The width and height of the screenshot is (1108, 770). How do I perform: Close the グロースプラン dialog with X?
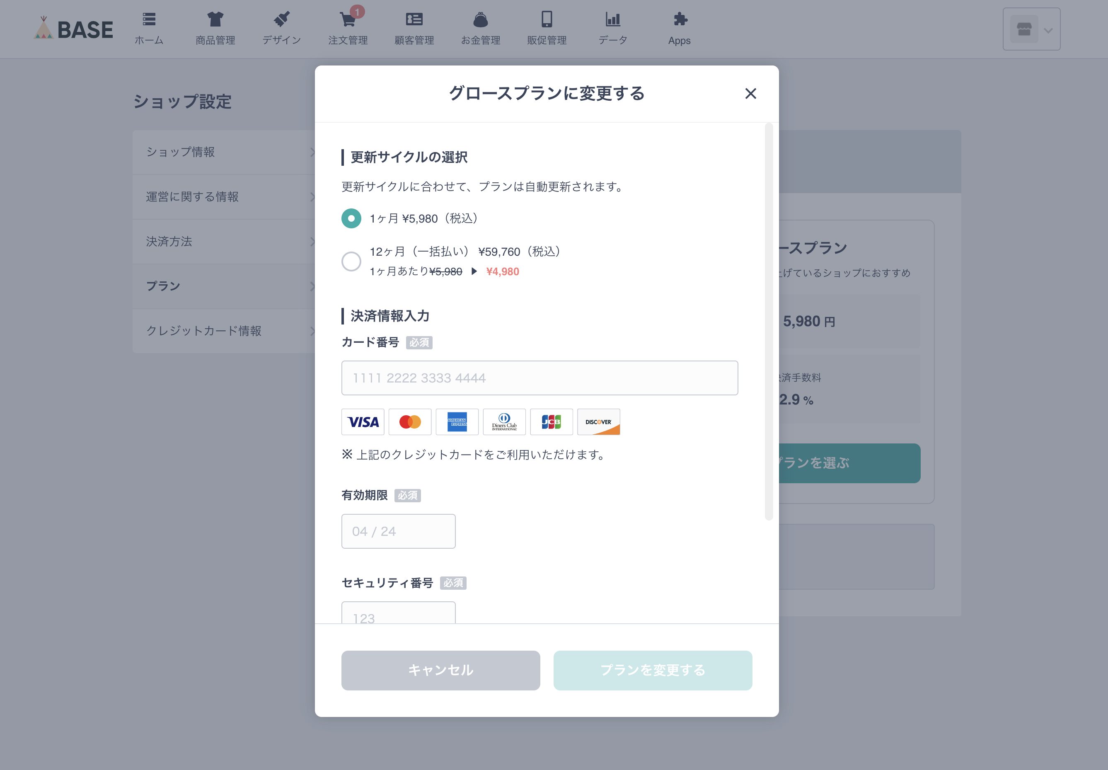coord(750,94)
